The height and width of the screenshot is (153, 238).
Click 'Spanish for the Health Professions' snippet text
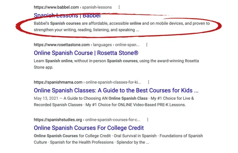coord(82,142)
